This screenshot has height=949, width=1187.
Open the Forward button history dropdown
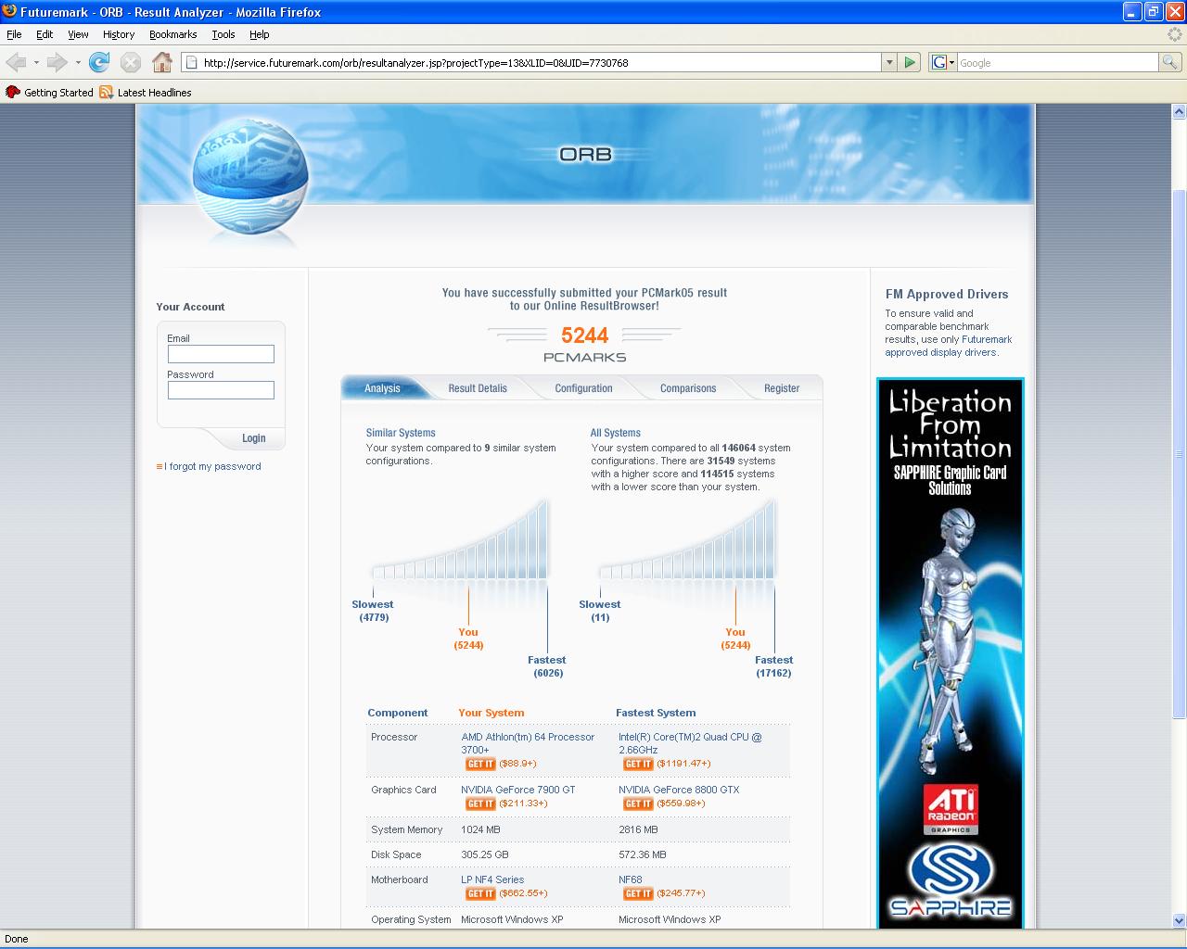click(78, 63)
